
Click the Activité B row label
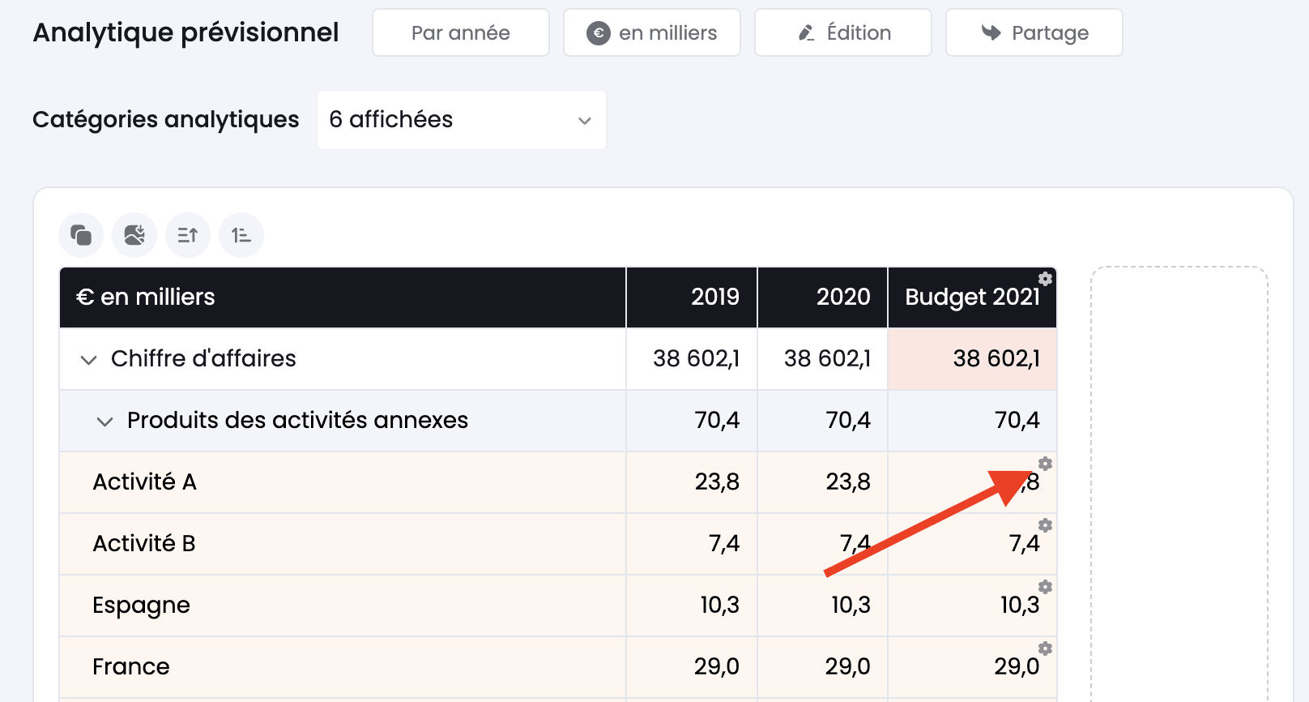coord(144,544)
